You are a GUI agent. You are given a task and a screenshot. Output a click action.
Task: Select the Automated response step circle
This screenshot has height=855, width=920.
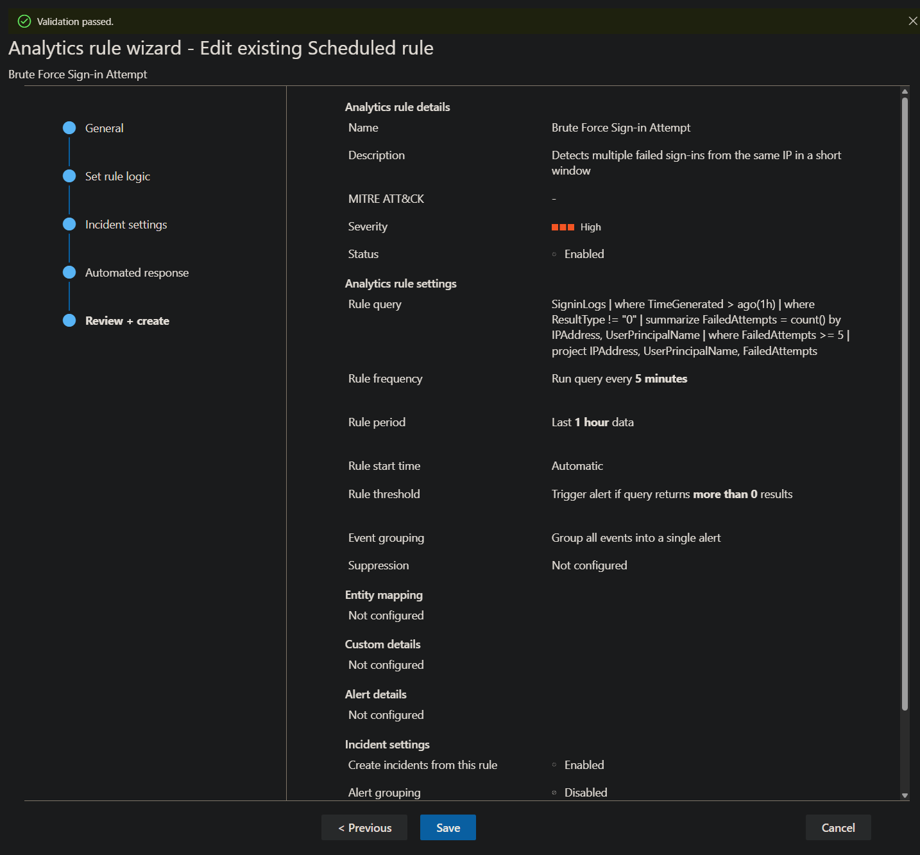click(69, 272)
